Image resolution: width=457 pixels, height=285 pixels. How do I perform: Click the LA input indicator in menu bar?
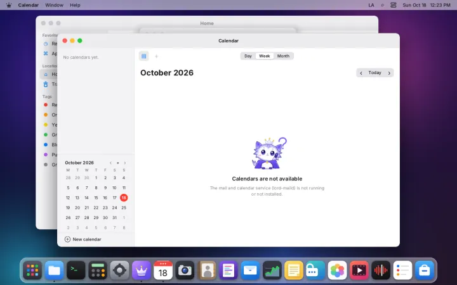tap(371, 5)
